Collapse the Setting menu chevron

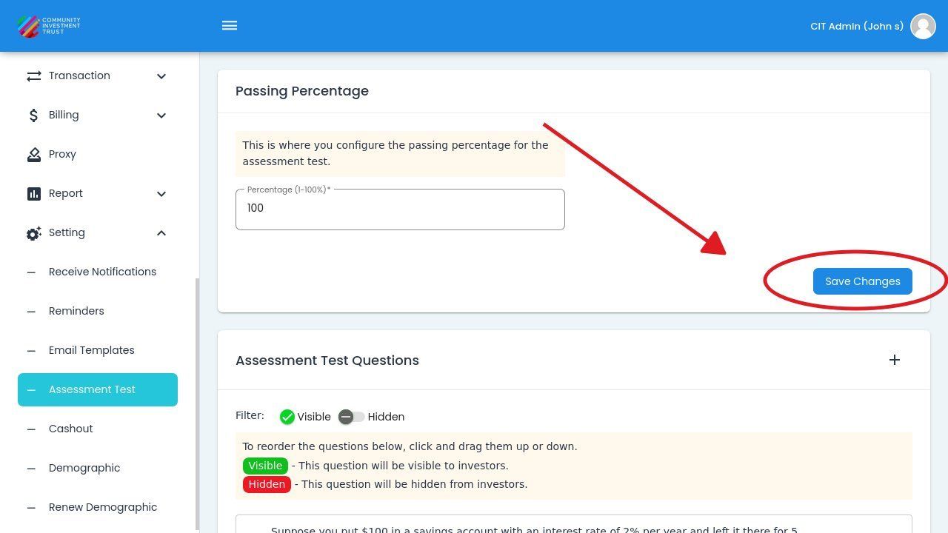coord(161,233)
